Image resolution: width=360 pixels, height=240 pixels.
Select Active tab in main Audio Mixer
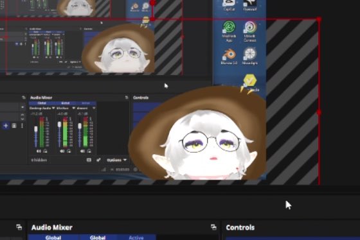(136, 237)
